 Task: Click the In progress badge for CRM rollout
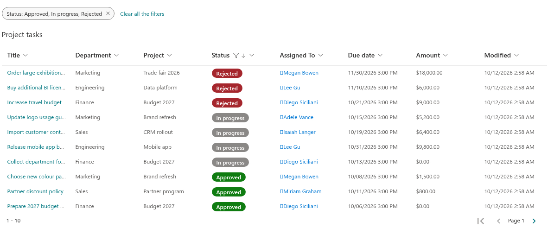point(230,133)
